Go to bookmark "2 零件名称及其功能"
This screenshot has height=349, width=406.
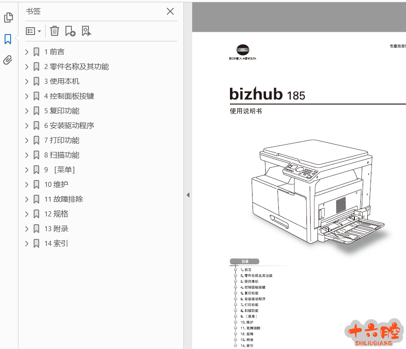pos(76,67)
